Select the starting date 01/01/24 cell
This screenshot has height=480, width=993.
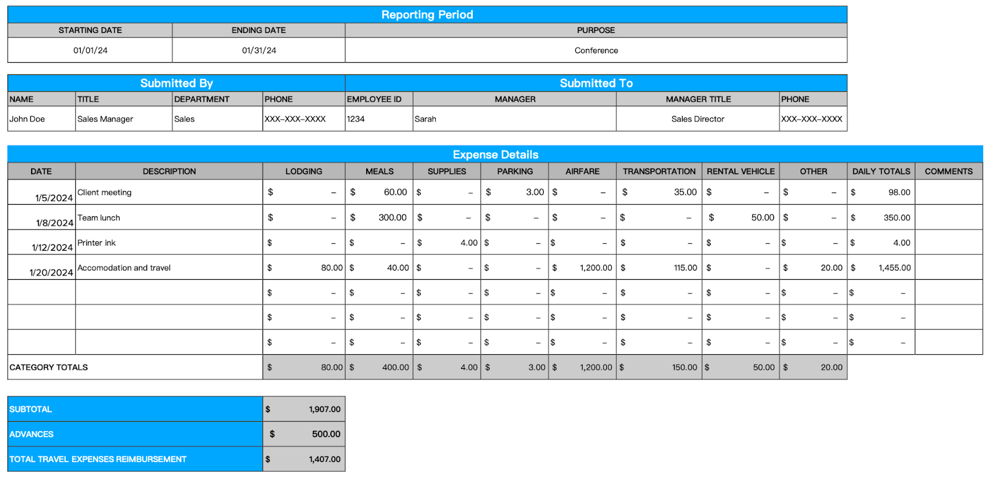point(90,50)
